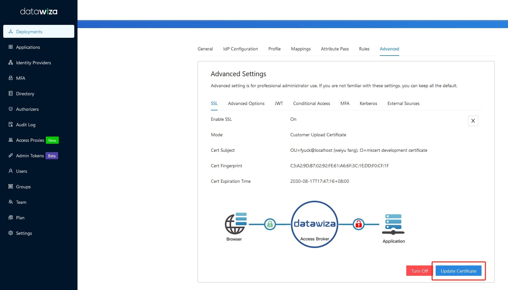Open Admin Tokens in the sidebar
Viewport: 508px width, 290px height.
(39, 155)
